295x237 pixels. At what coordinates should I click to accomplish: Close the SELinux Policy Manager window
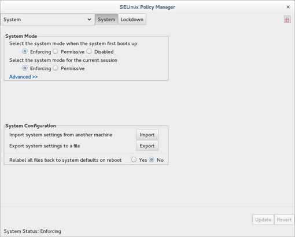pyautogui.click(x=288, y=7)
